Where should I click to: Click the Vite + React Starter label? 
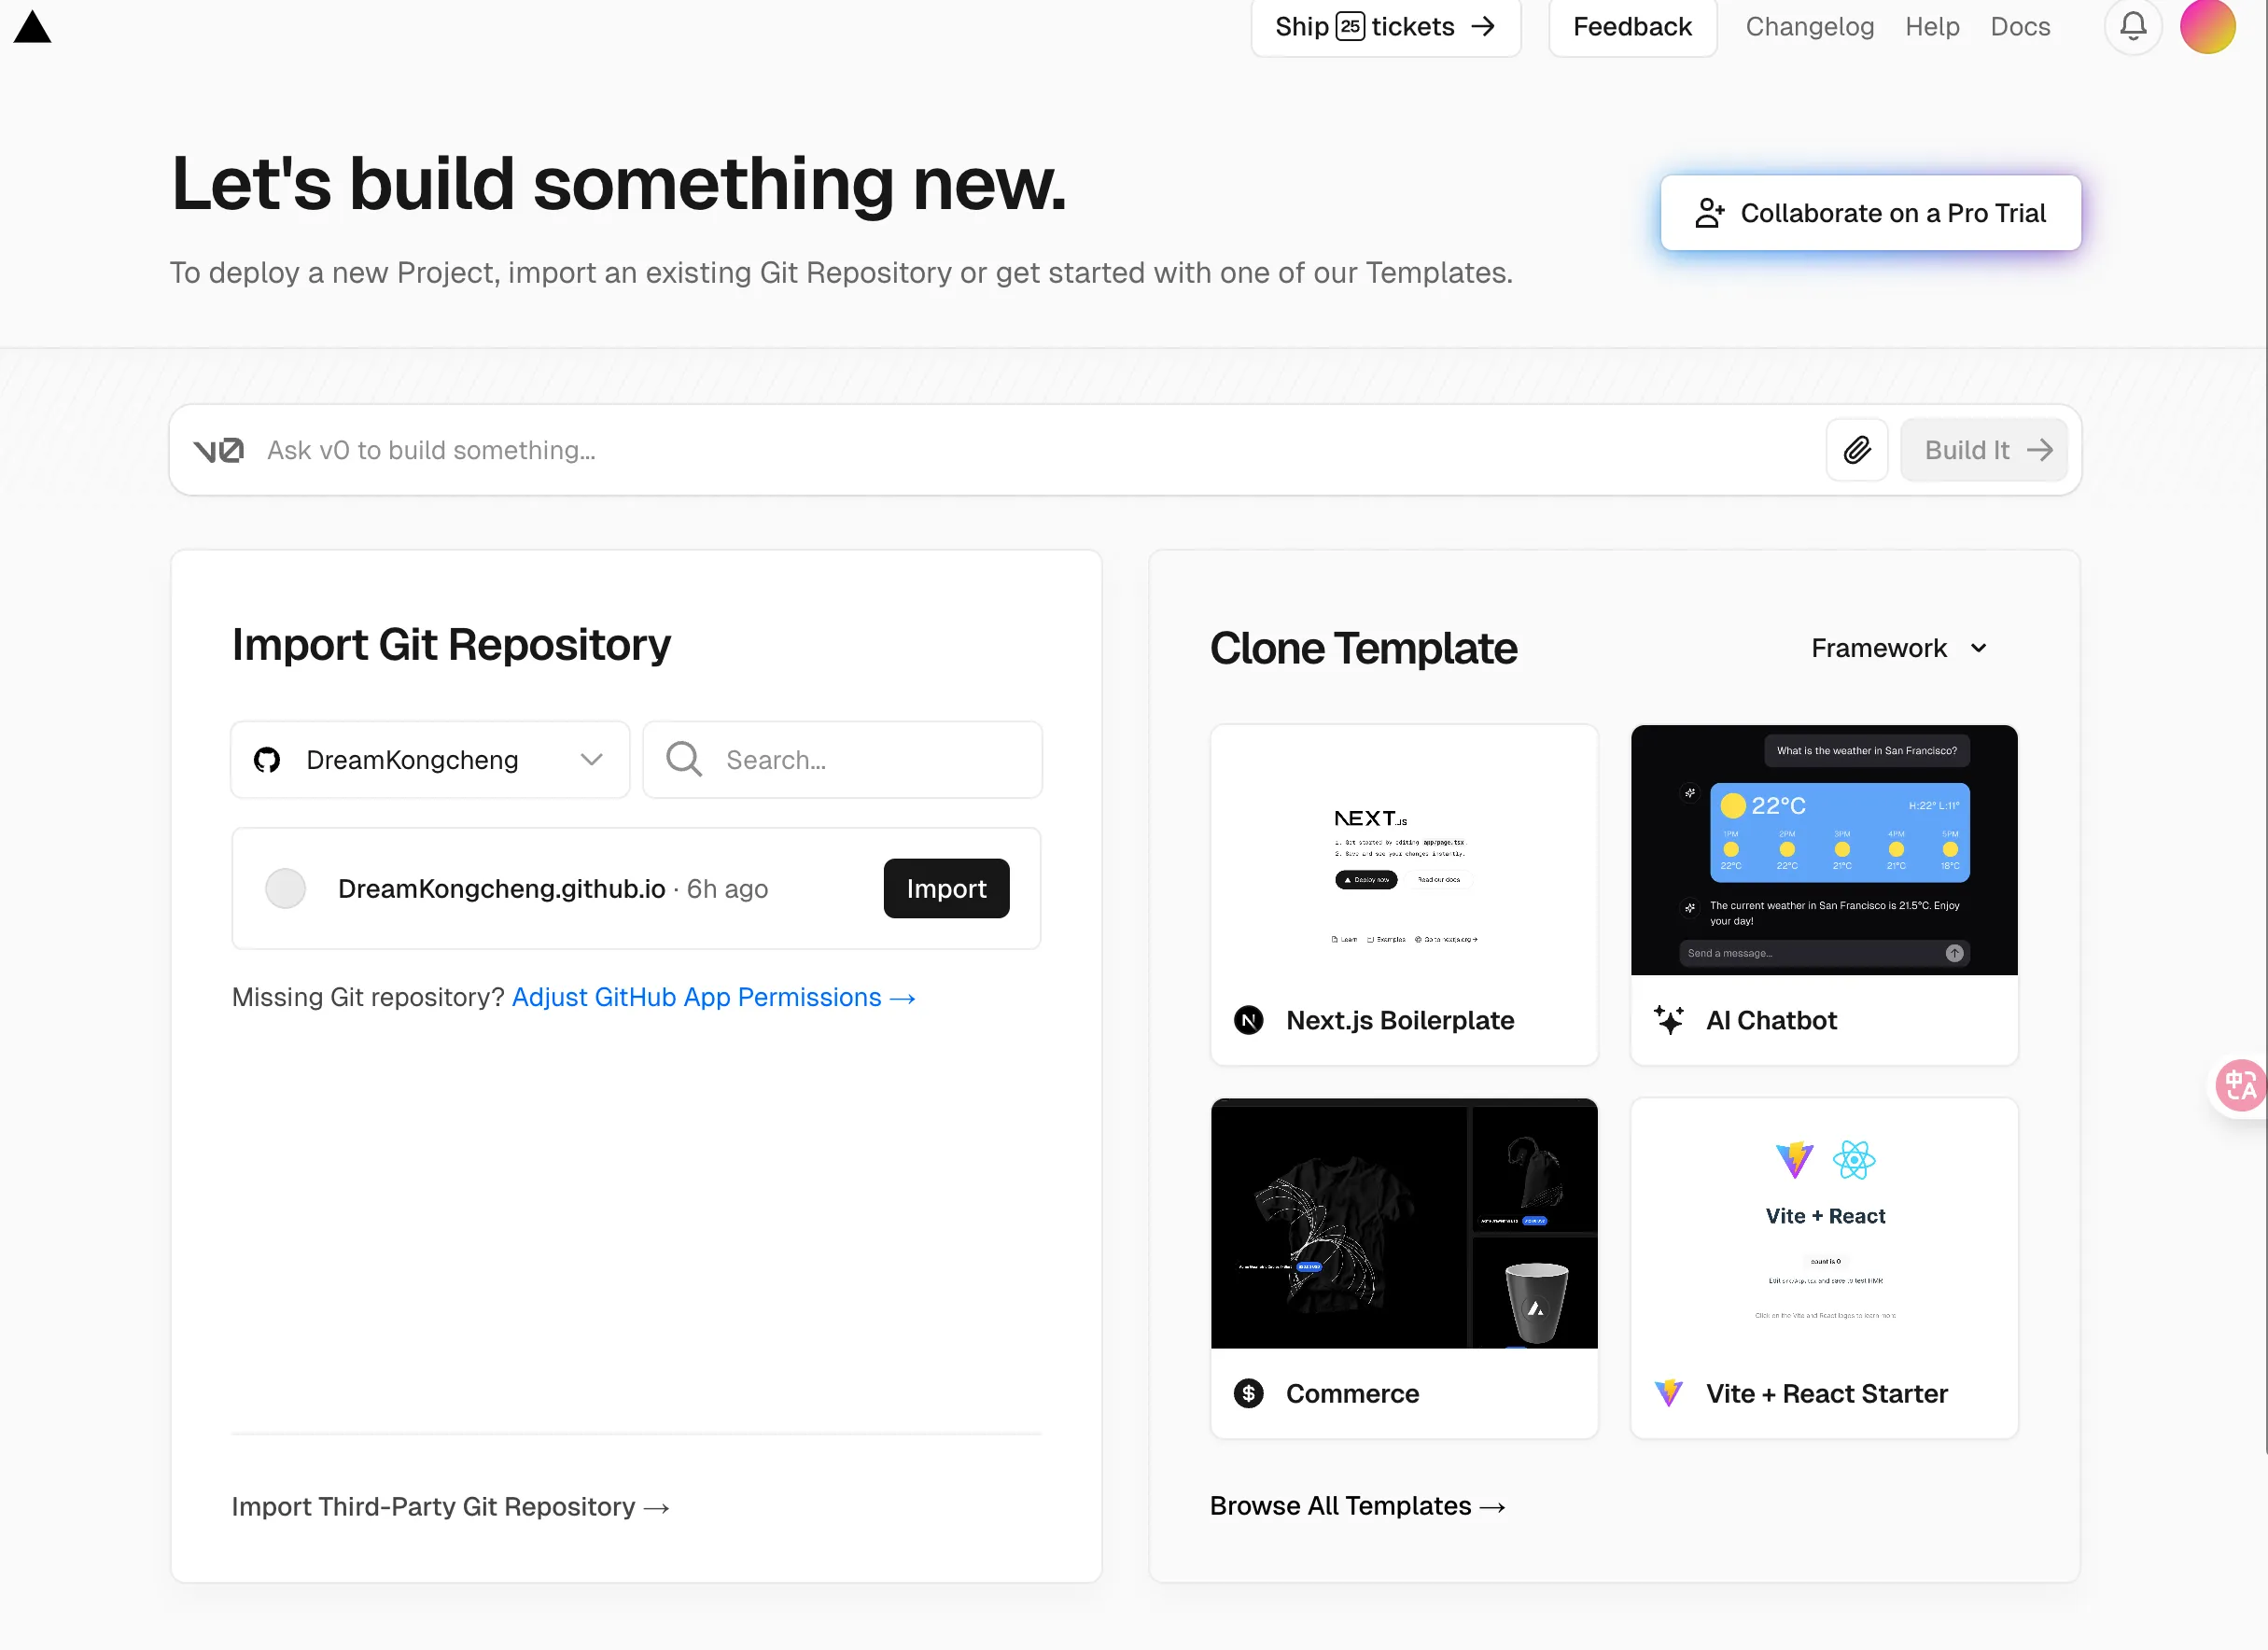point(1826,1393)
